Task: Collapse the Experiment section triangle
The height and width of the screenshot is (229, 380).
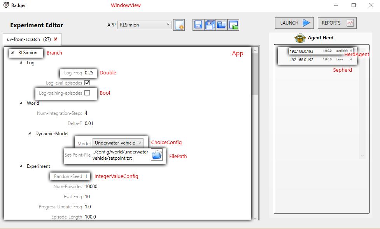Action: 21,166
